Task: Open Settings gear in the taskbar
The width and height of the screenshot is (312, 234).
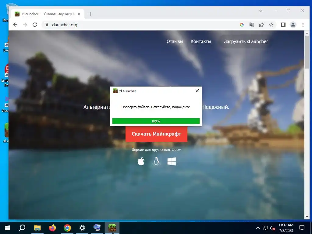Action: pyautogui.click(x=82, y=228)
